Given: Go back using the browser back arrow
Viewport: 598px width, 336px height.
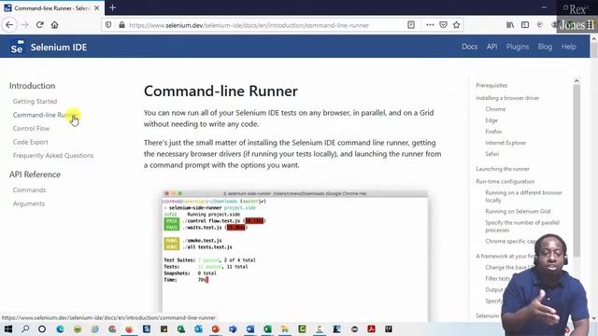Looking at the screenshot, I should (x=9, y=25).
